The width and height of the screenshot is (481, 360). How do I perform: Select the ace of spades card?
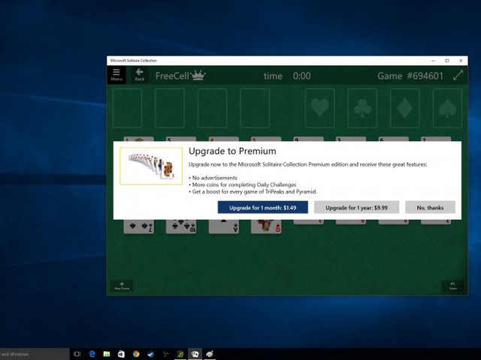click(x=224, y=226)
